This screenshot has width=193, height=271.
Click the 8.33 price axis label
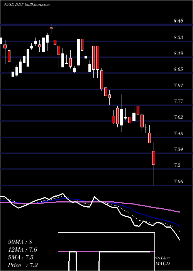178,37
